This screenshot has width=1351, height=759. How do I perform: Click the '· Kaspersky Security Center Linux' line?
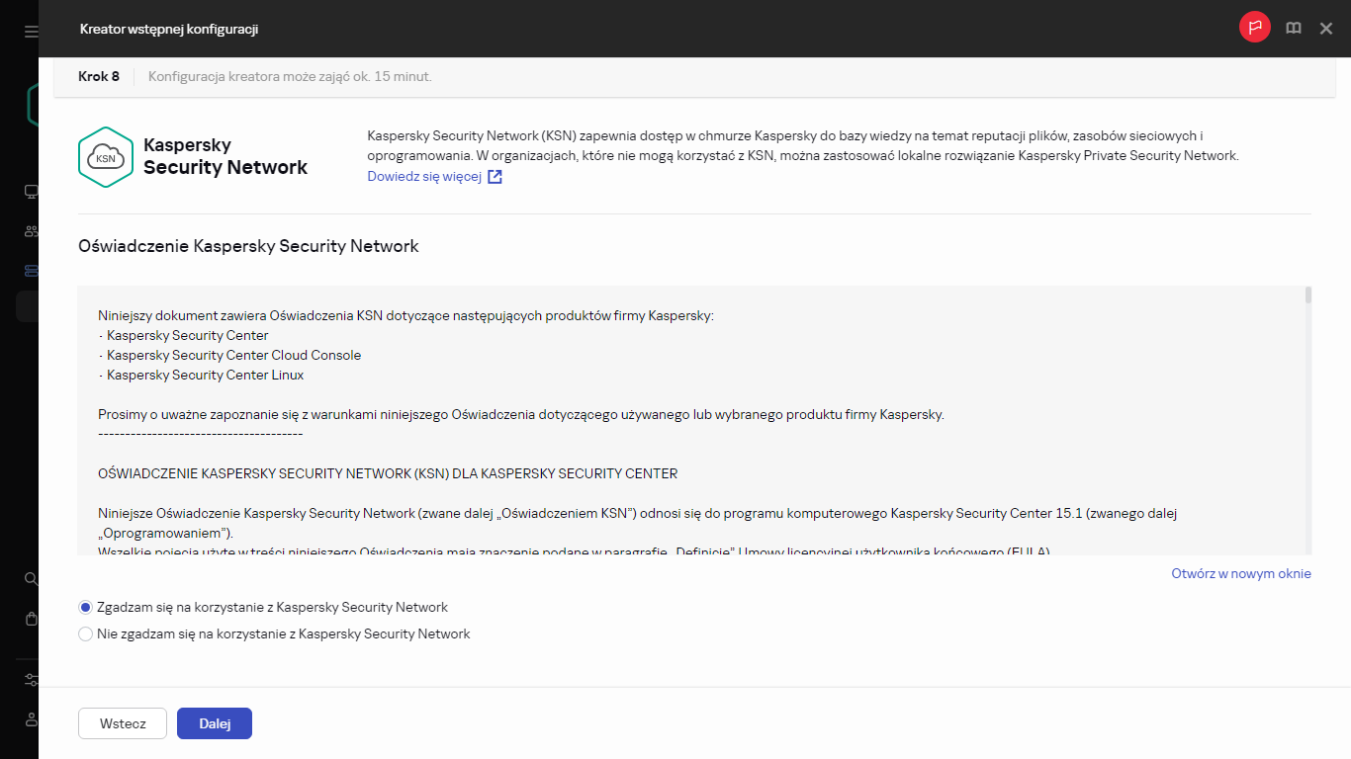click(x=201, y=375)
